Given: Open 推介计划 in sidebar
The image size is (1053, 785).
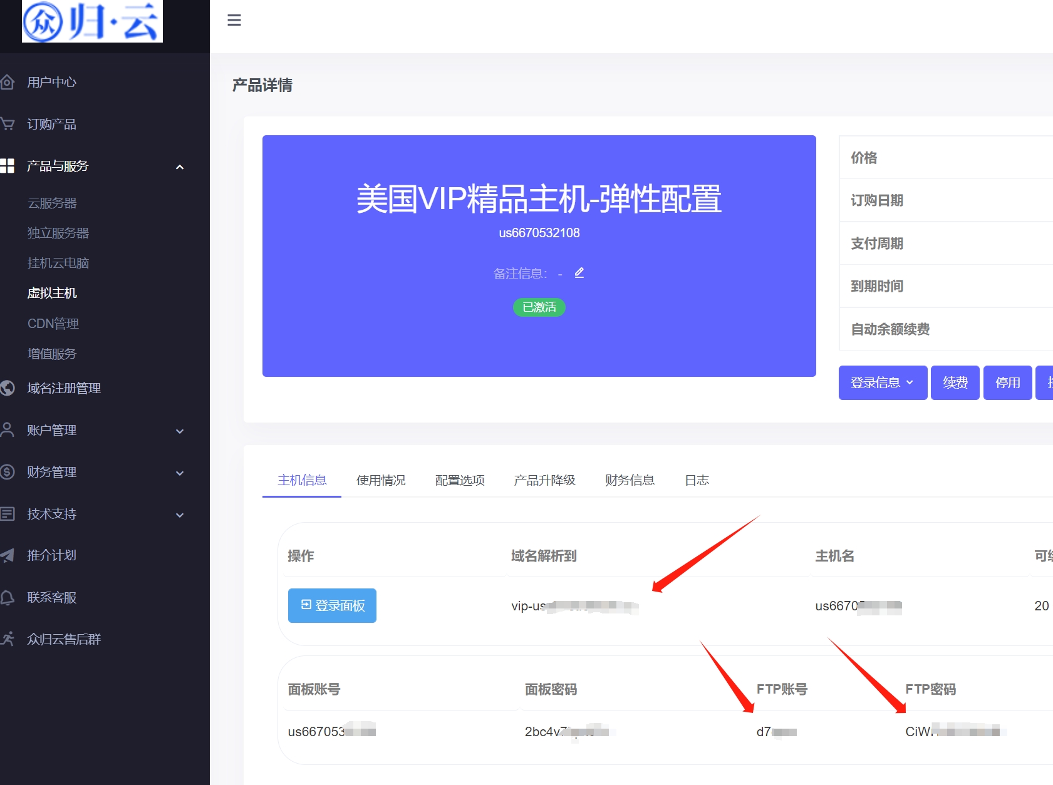Looking at the screenshot, I should point(51,555).
